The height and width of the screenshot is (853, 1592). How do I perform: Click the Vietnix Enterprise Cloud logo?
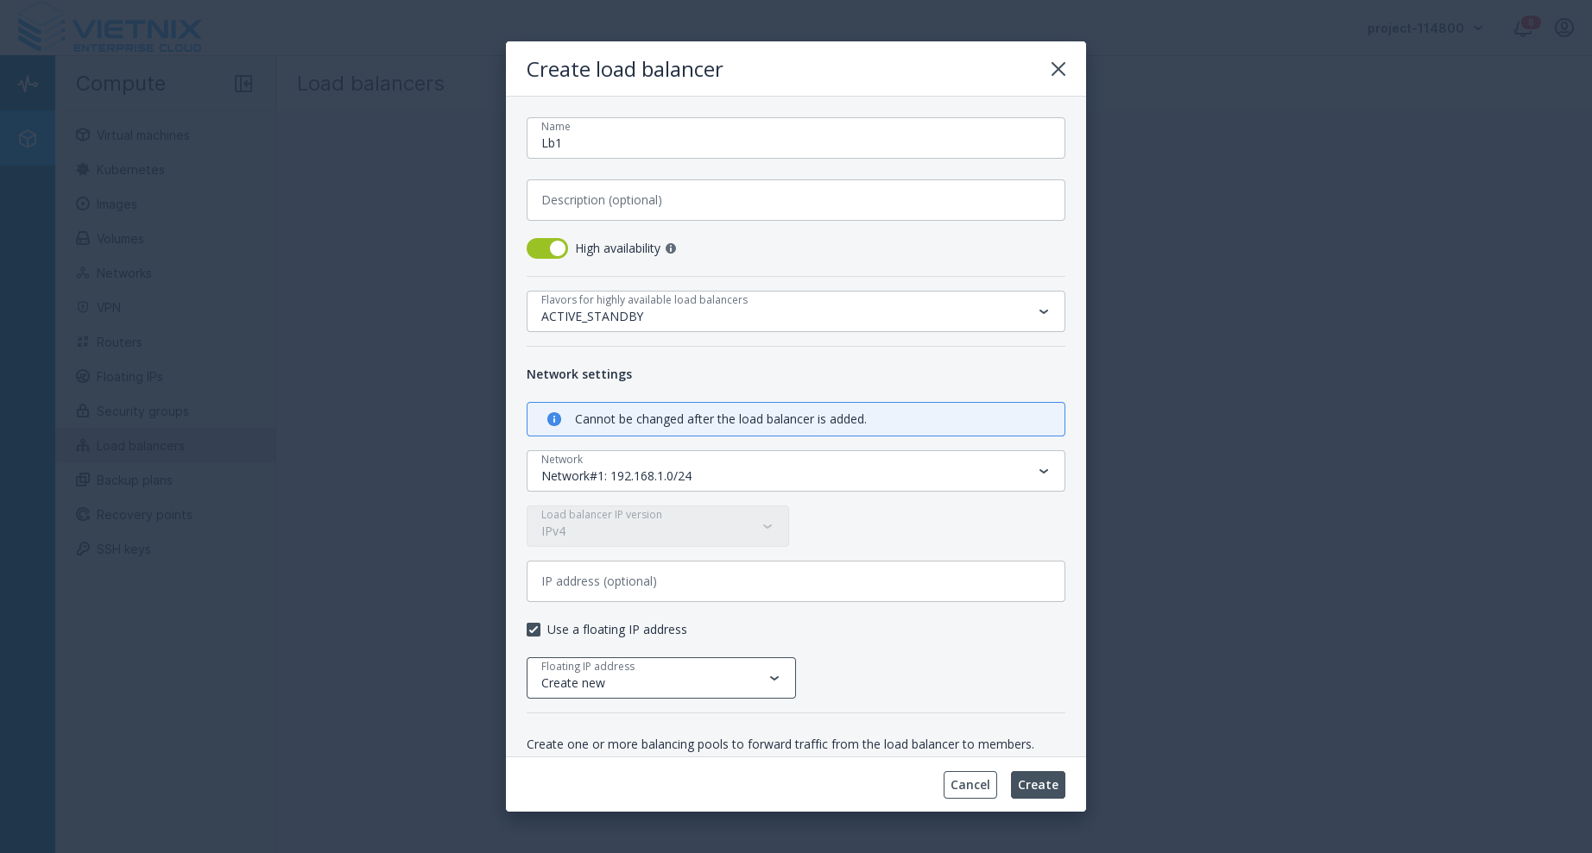(110, 28)
